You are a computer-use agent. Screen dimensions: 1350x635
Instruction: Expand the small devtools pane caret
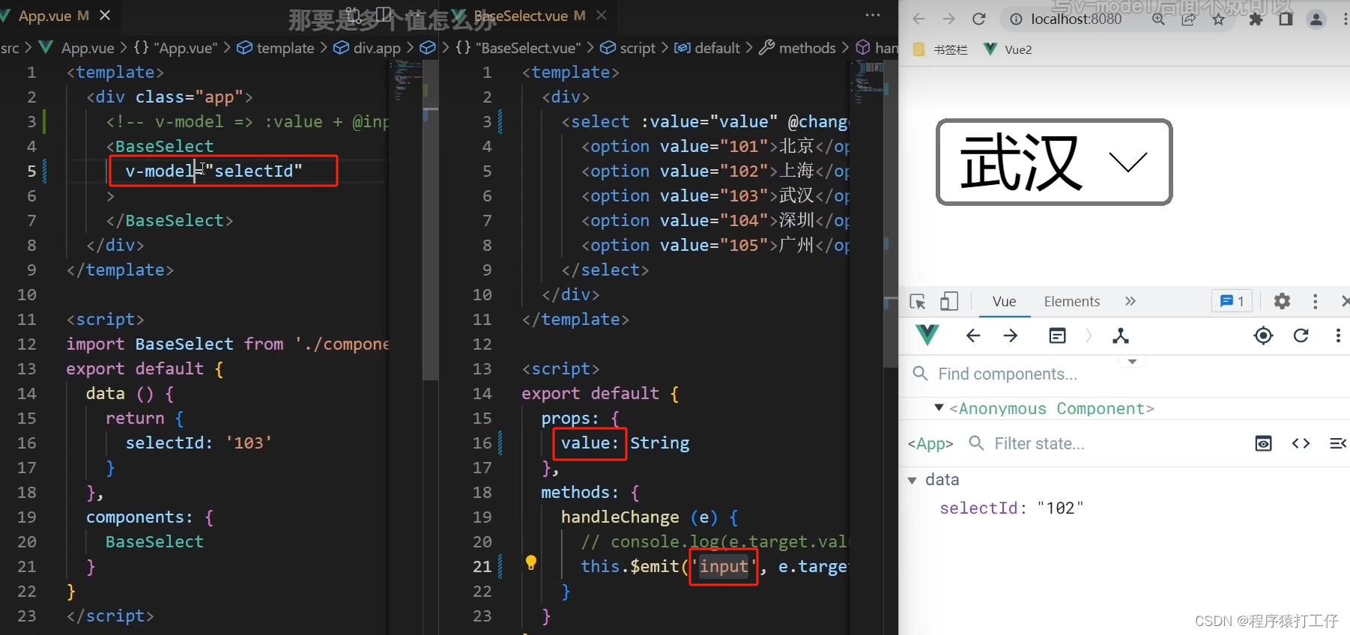pos(1132,362)
